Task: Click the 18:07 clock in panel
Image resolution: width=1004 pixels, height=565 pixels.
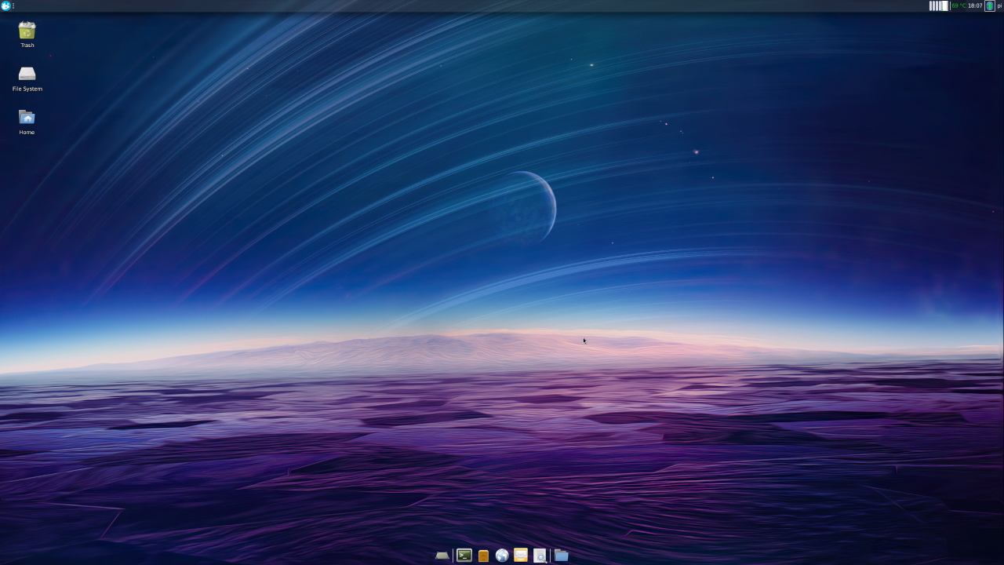Action: [x=975, y=5]
